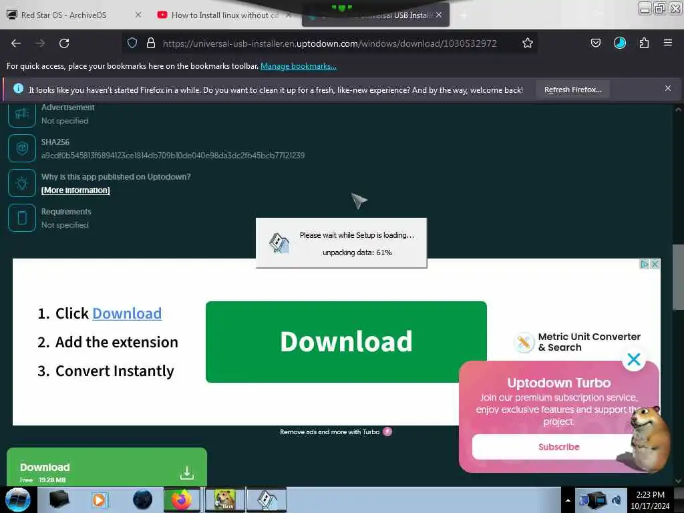The image size is (684, 513).
Task: Open the (More information) link
Action: point(75,190)
